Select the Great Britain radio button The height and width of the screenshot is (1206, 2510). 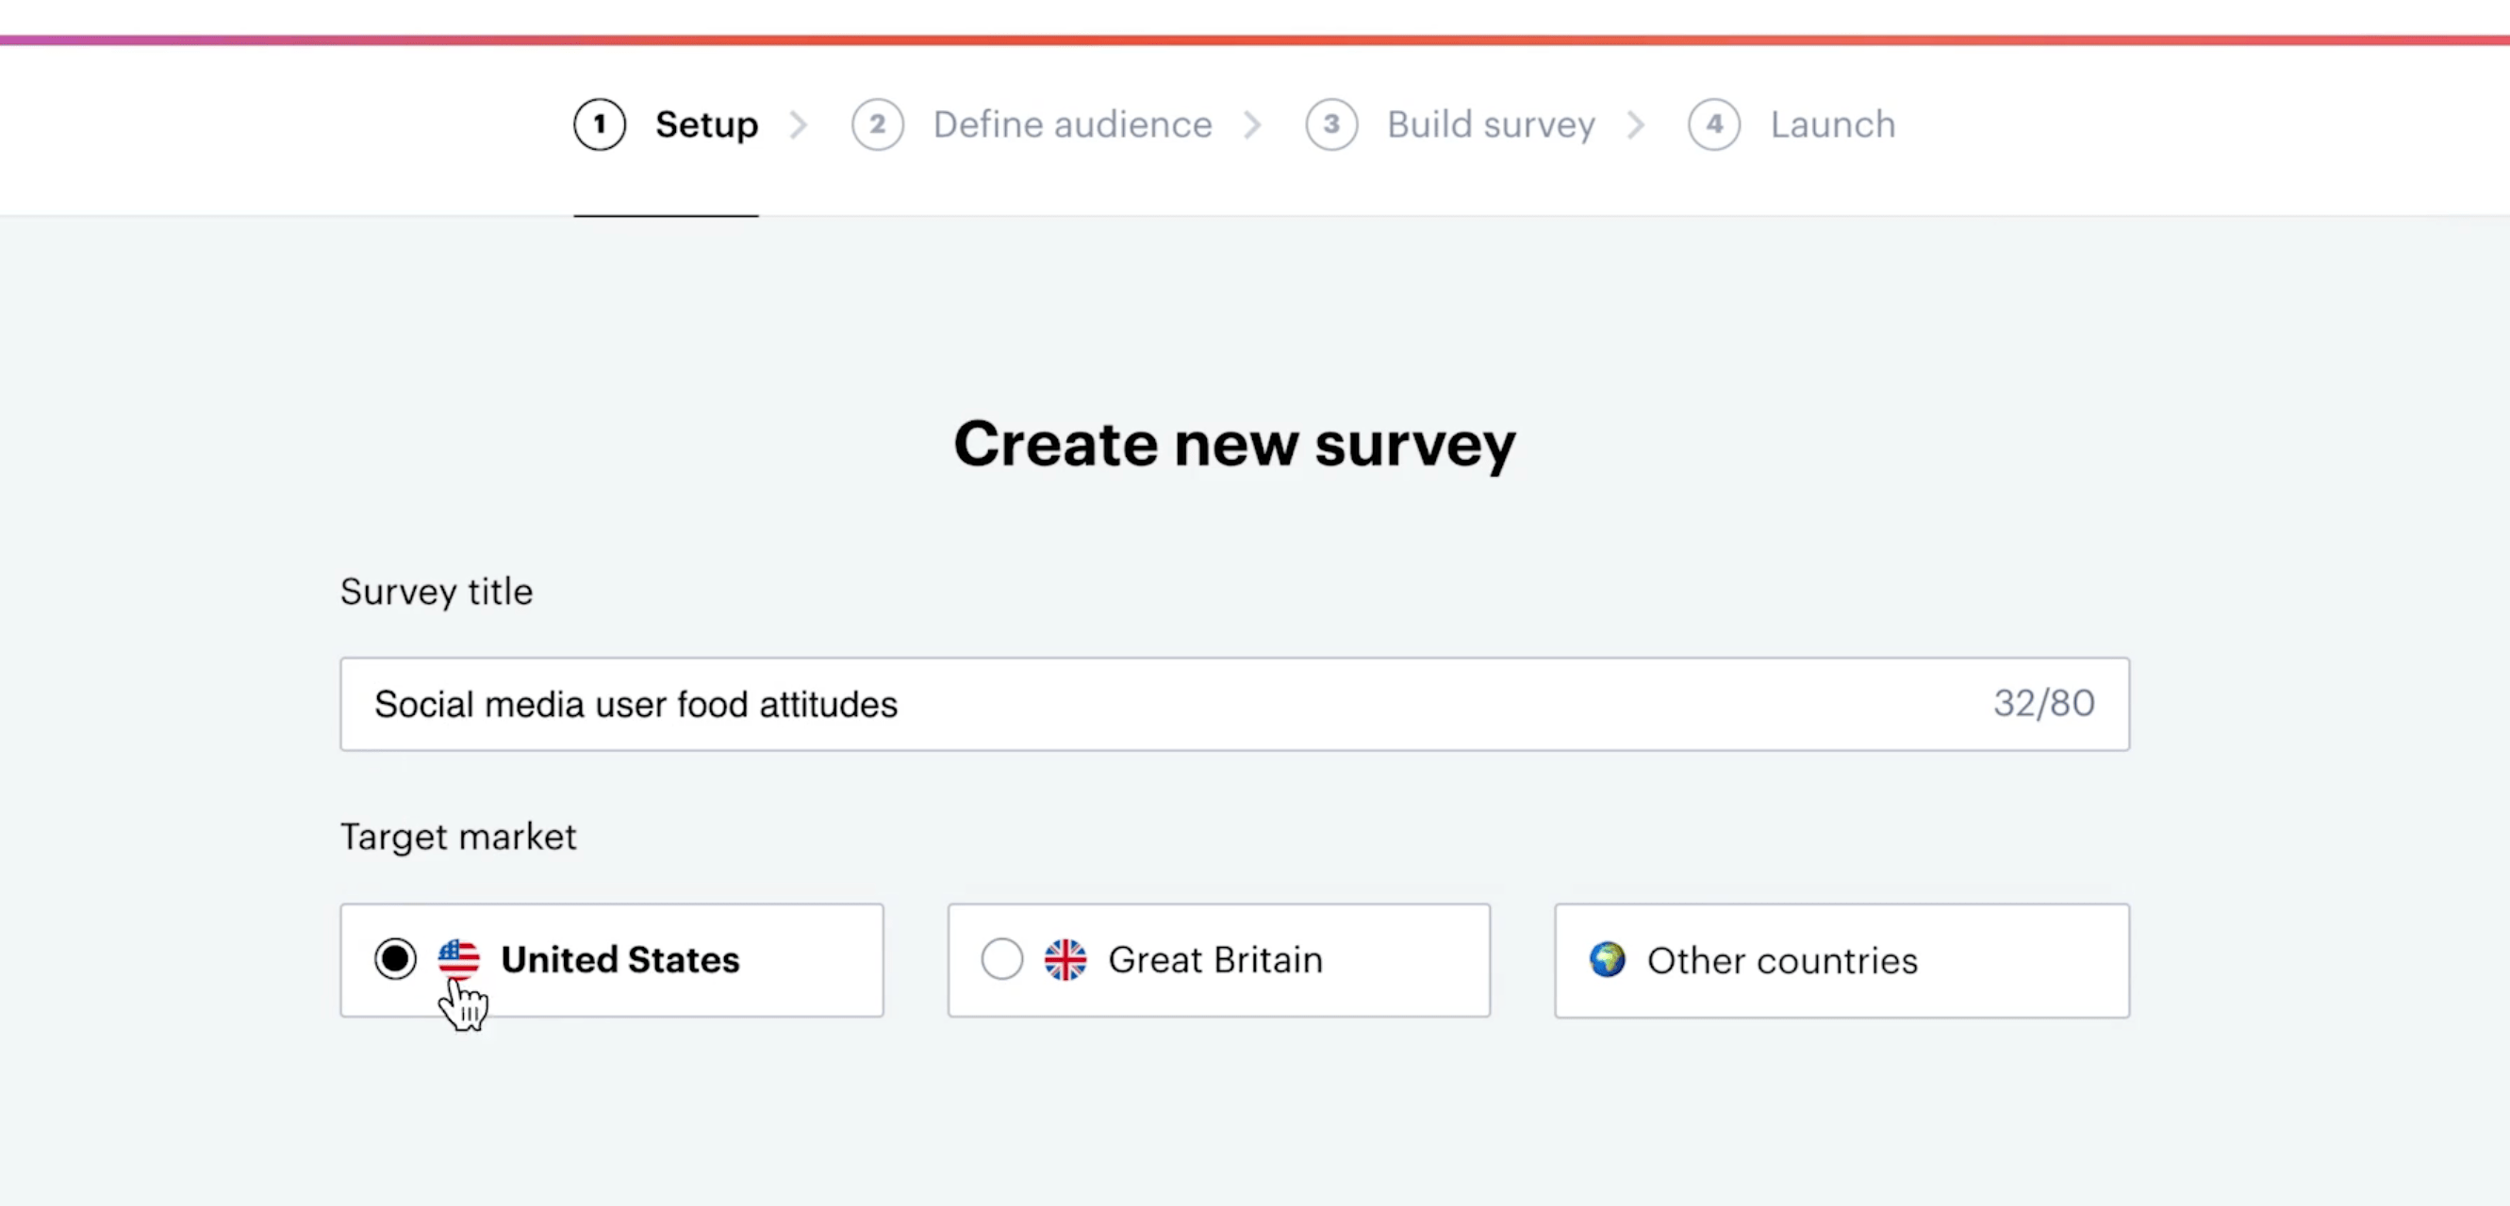1001,960
